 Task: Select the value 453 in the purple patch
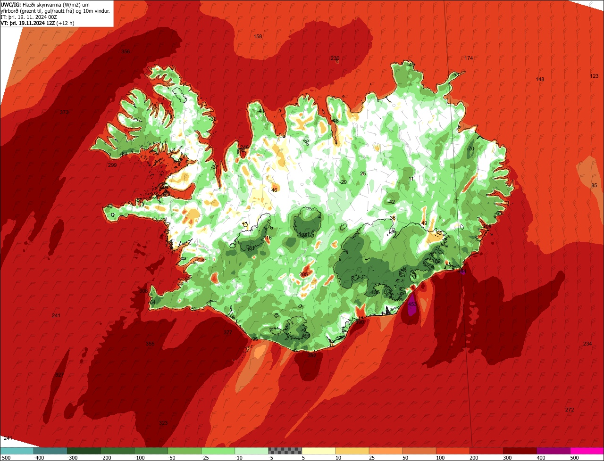[x=412, y=304]
